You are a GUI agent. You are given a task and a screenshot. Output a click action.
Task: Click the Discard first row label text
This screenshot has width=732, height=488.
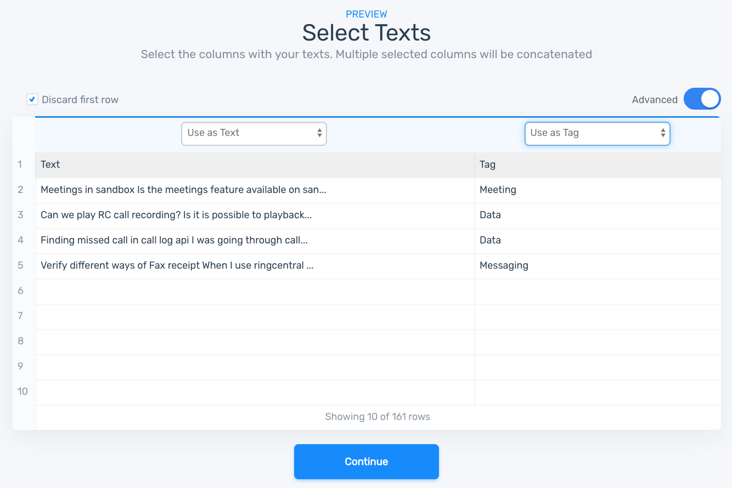(80, 100)
